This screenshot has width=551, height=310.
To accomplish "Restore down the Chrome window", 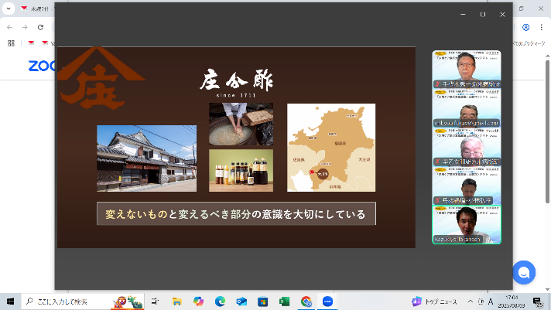I will [x=522, y=9].
